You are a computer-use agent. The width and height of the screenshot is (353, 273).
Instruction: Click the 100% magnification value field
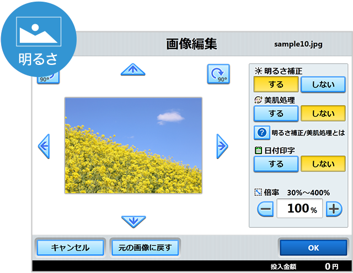[299, 209]
